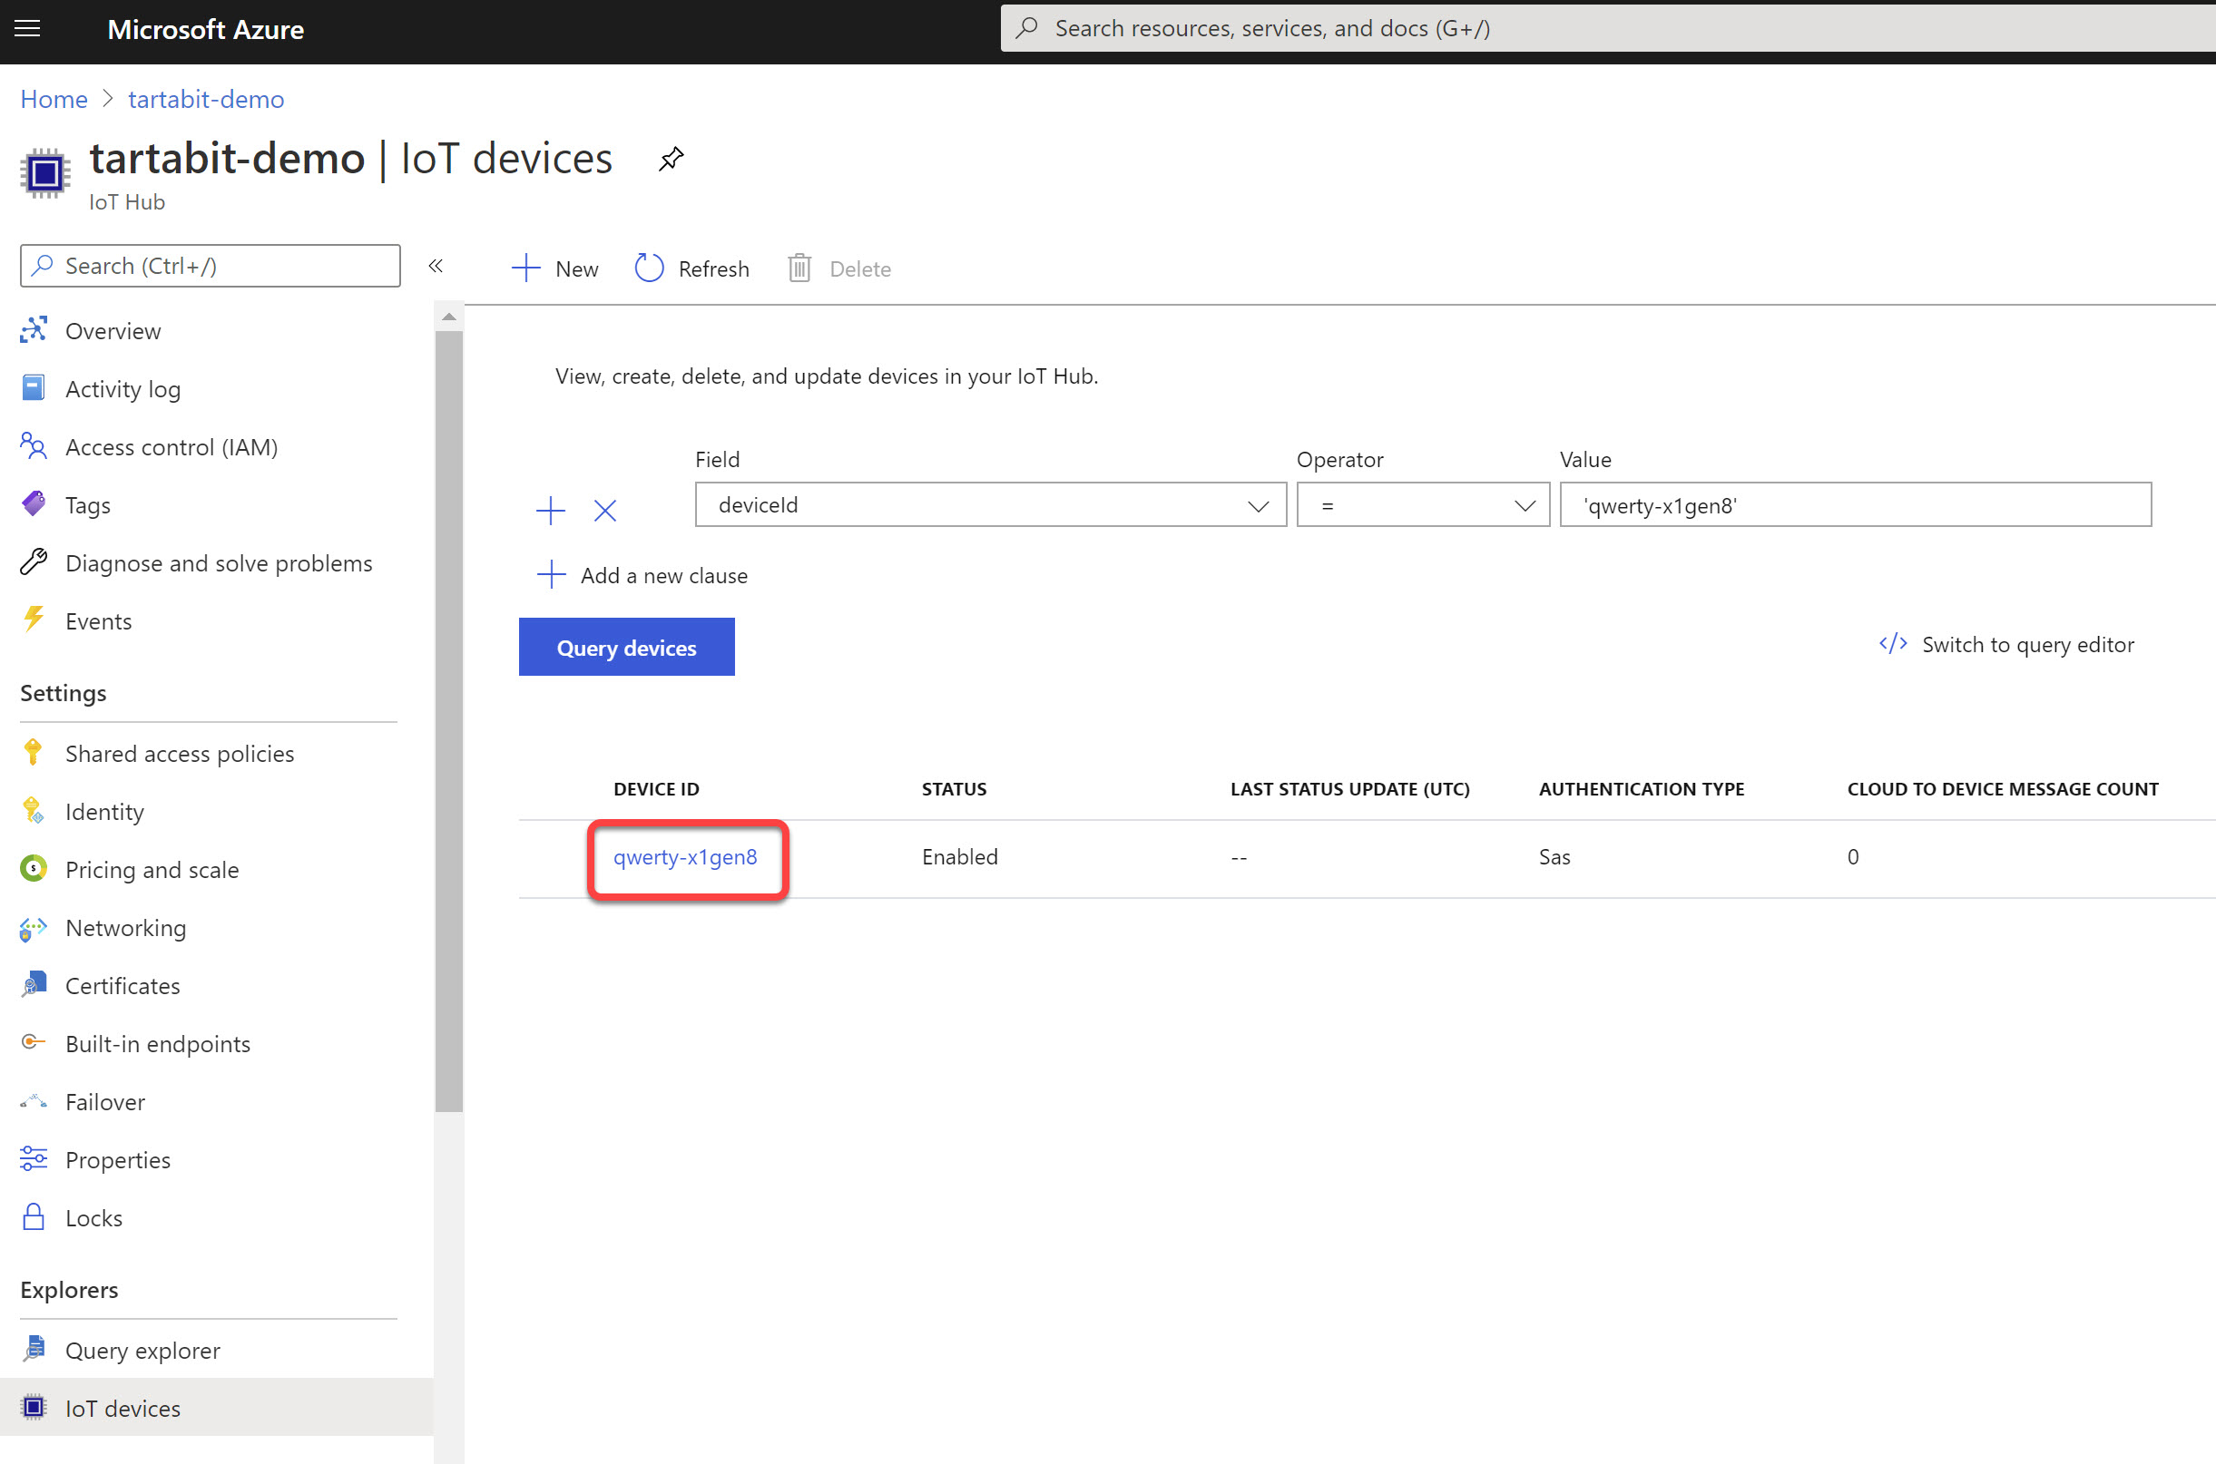
Task: Open Activity log menu item
Action: (123, 388)
